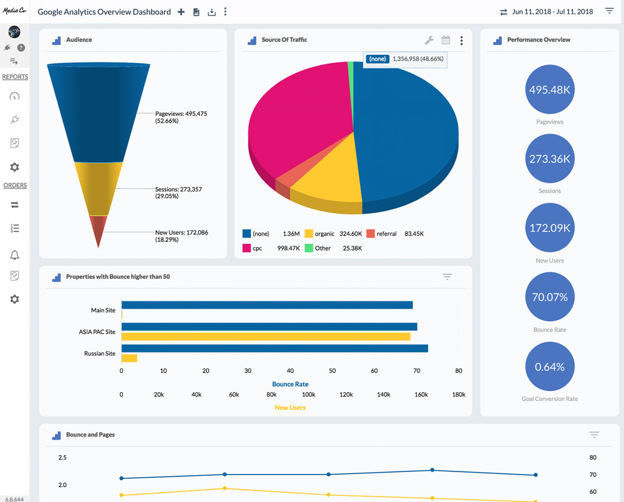Open the Source Of Traffic three-dot menu

[x=462, y=41]
